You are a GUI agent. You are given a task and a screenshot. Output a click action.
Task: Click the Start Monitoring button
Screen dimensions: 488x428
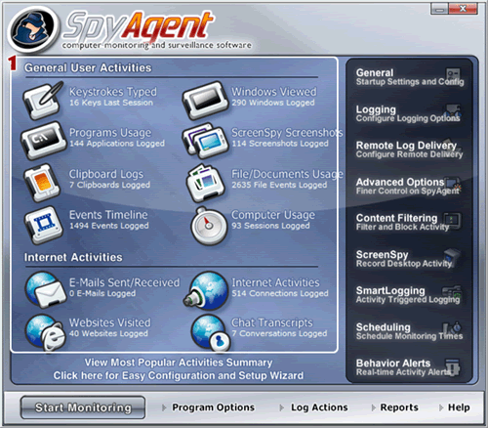(x=83, y=407)
